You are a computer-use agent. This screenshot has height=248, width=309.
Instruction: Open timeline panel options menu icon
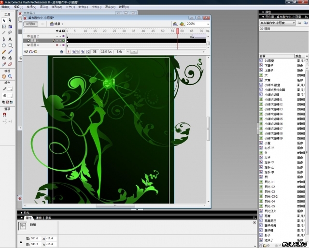[x=208, y=31]
